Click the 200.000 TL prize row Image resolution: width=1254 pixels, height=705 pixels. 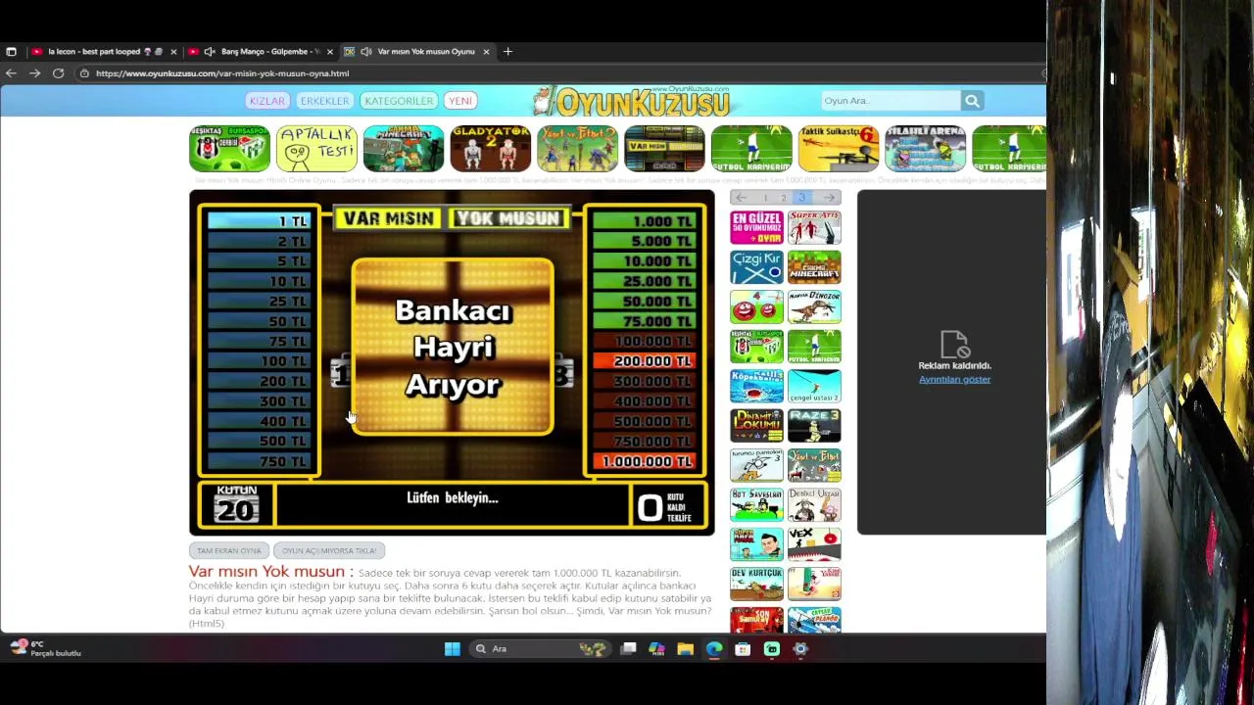[x=647, y=361]
